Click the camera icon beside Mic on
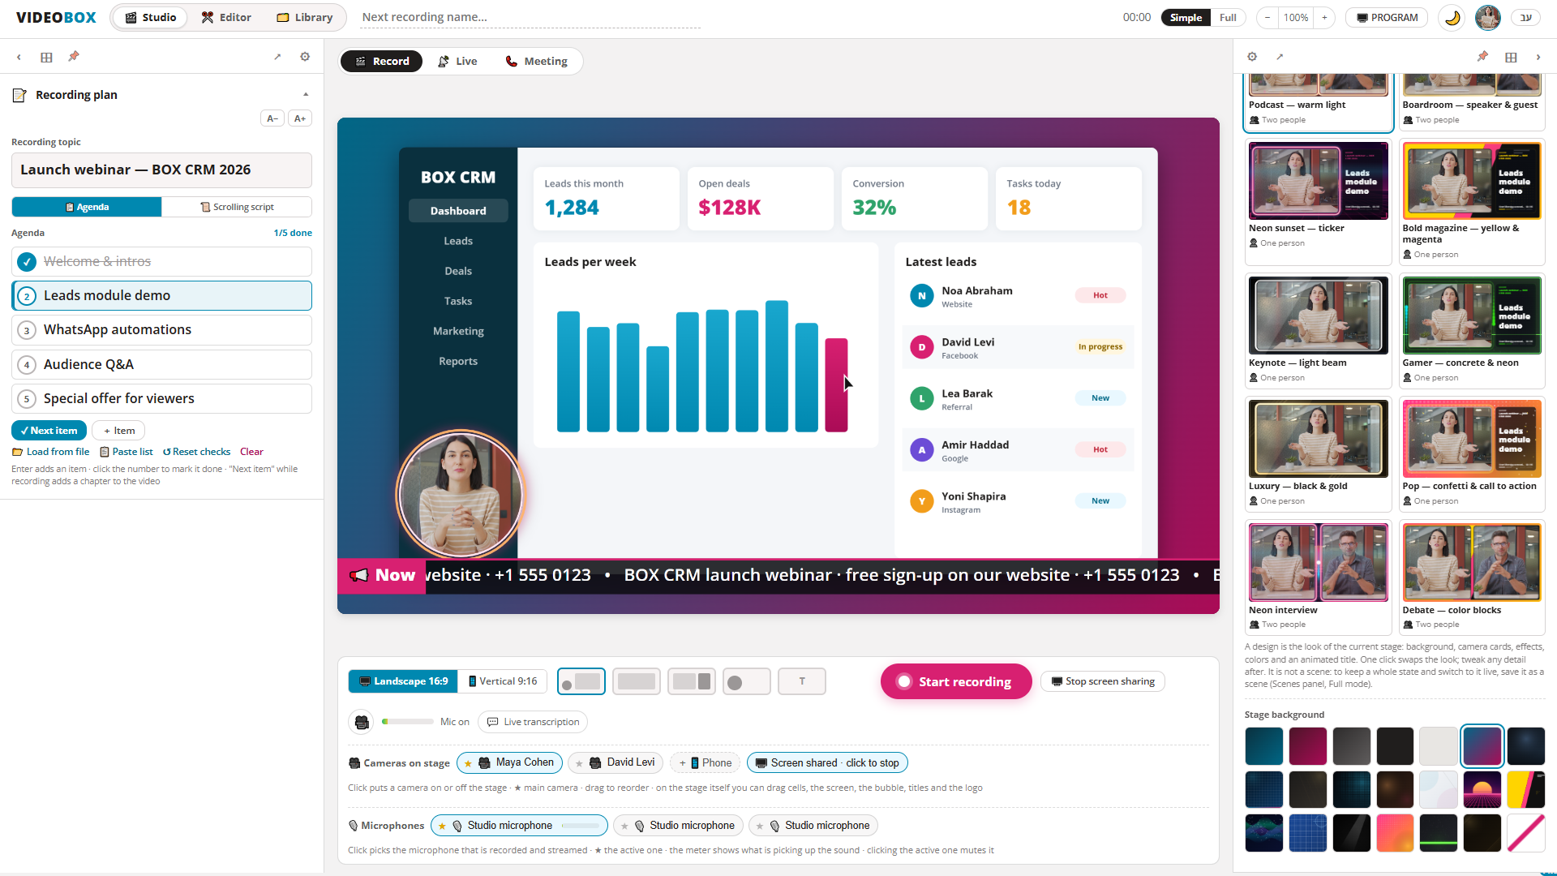Screen dimensions: 1557x876 362,722
